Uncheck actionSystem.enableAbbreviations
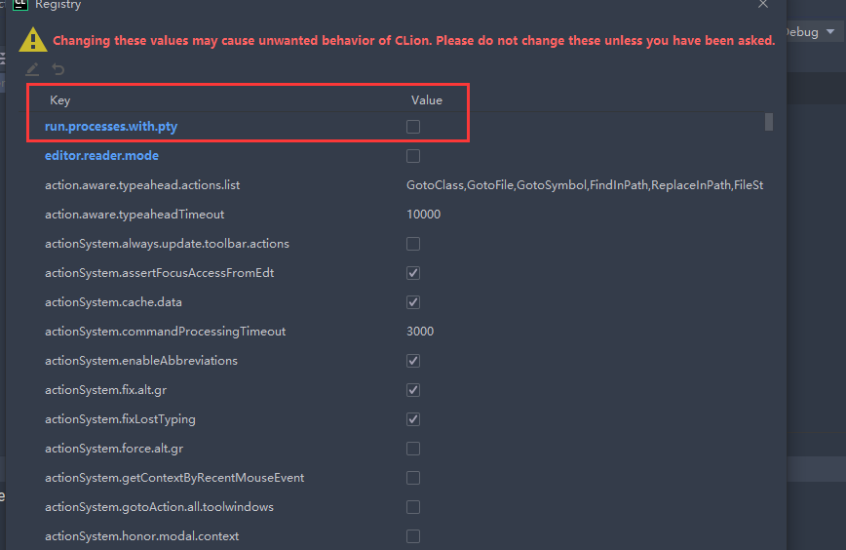Image resolution: width=846 pixels, height=550 pixels. 413,361
